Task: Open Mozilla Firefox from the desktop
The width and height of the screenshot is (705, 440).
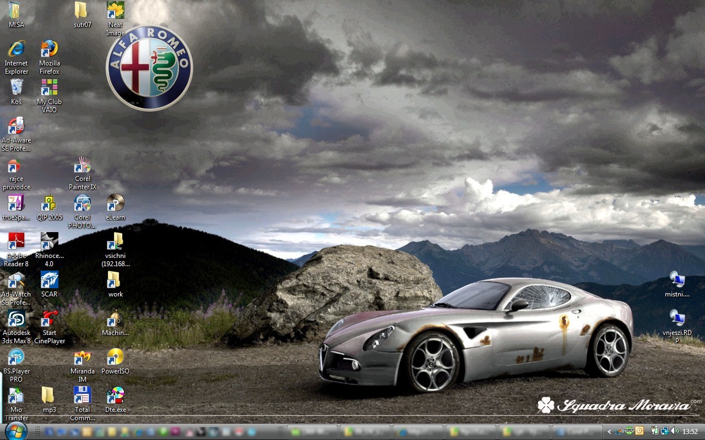Action: click(49, 50)
